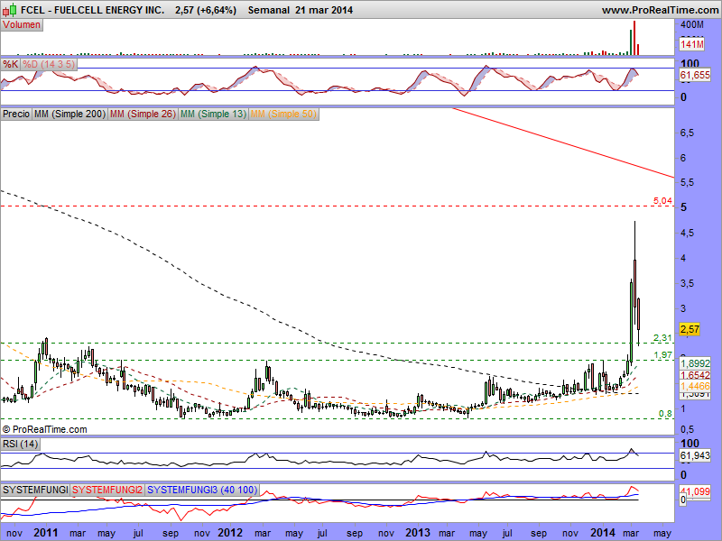The height and width of the screenshot is (541, 722).
Task: Click the 2013 year marker on time axis
Action: click(x=417, y=532)
